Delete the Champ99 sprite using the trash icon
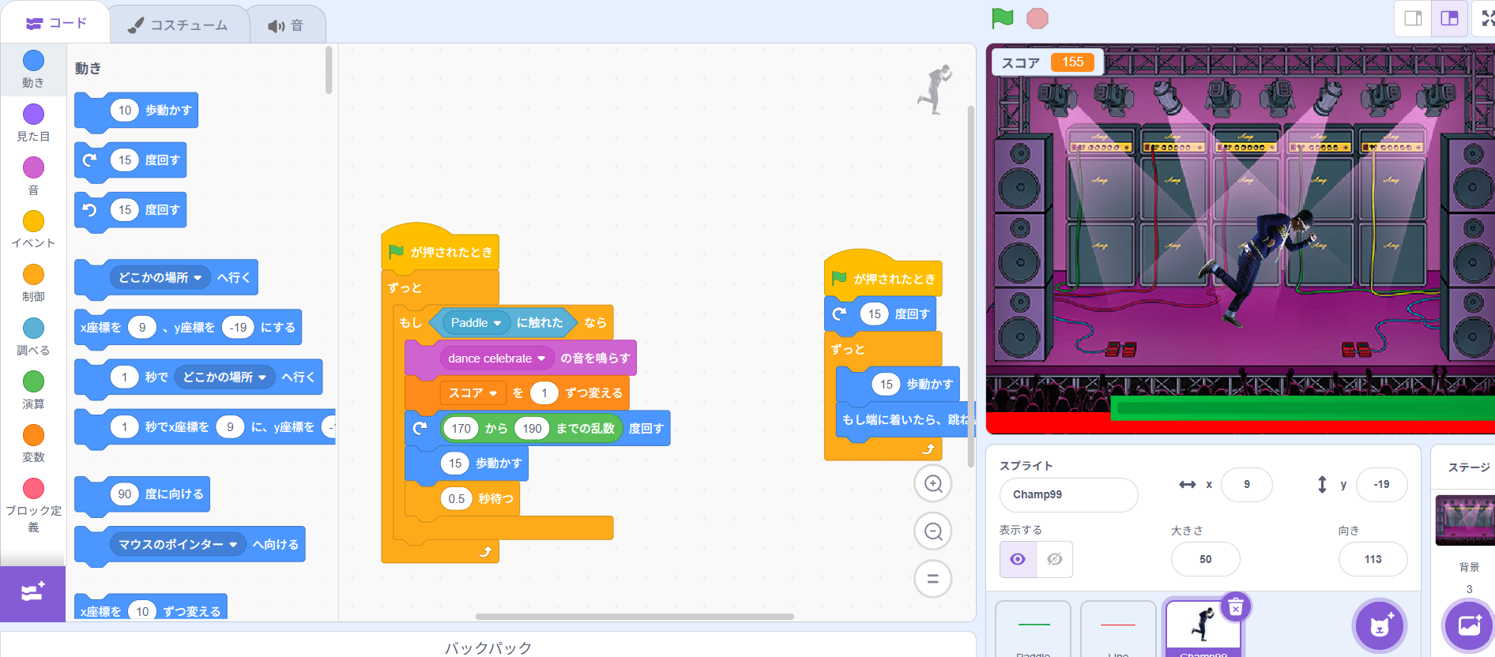 click(1236, 607)
